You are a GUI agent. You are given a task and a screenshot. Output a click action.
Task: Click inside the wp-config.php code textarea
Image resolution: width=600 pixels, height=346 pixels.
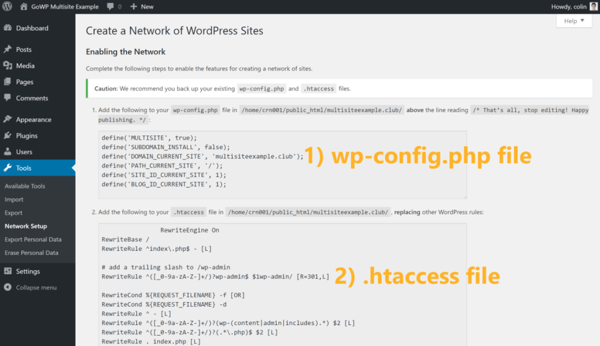click(282, 165)
